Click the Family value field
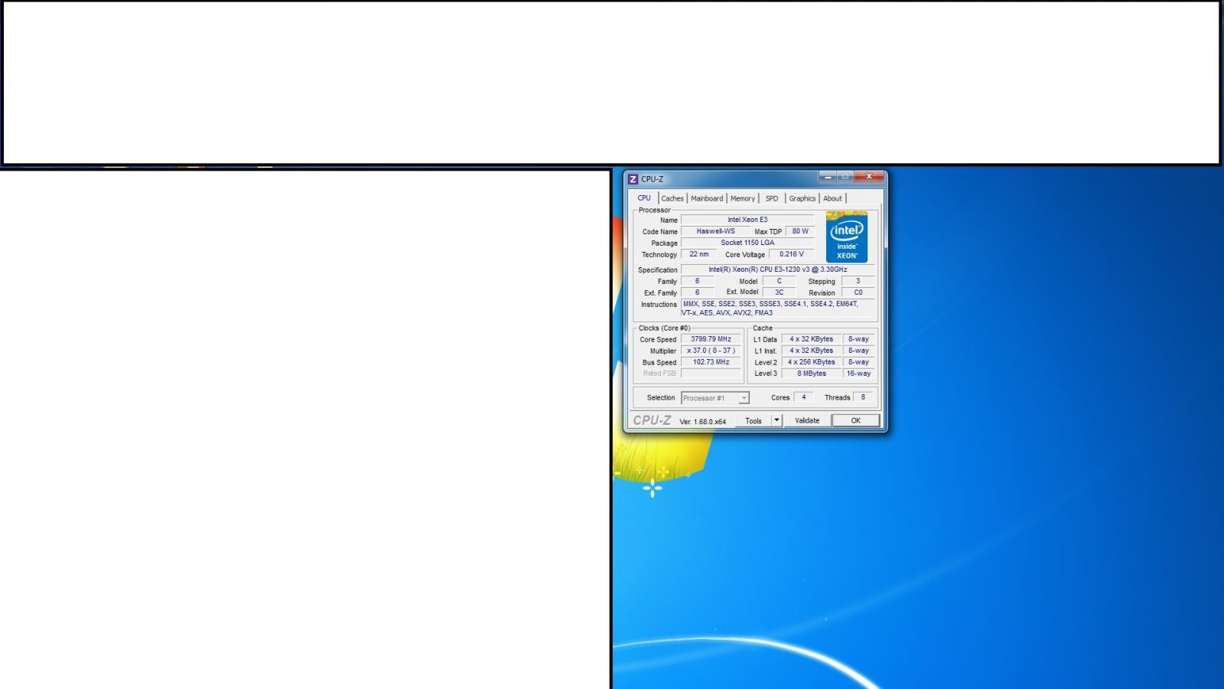The height and width of the screenshot is (689, 1224). pyautogui.click(x=697, y=281)
